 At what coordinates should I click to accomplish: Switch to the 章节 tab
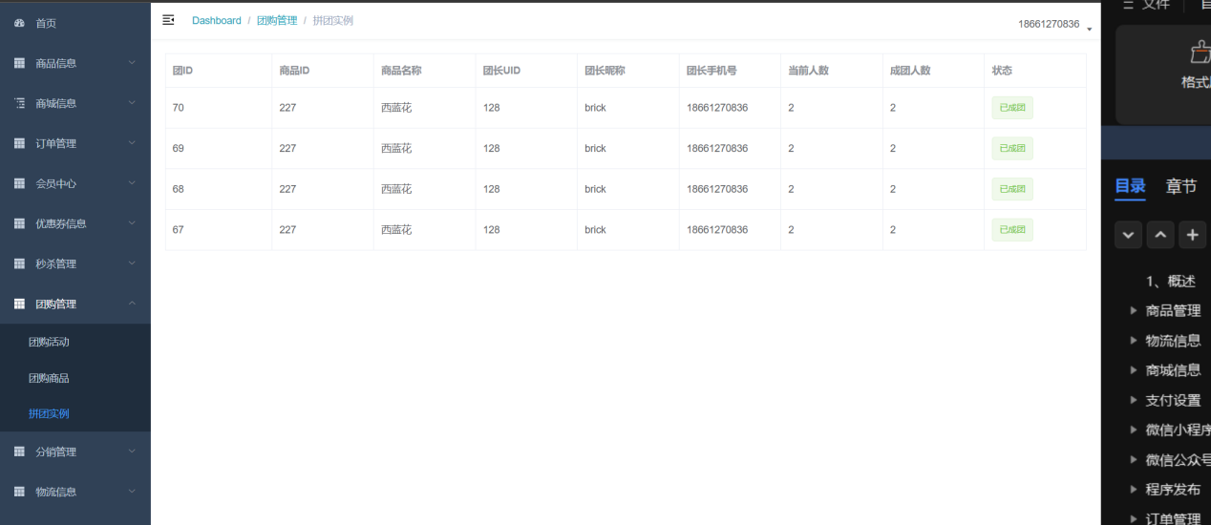[1180, 186]
